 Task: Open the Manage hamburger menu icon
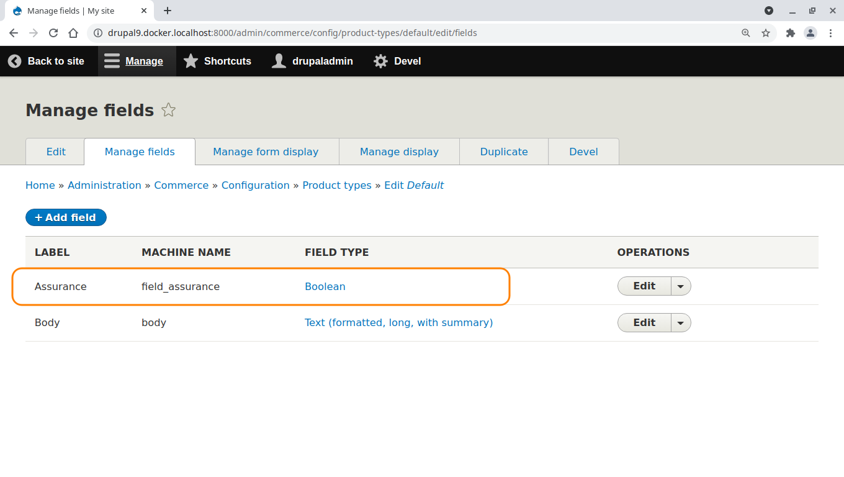coord(111,61)
